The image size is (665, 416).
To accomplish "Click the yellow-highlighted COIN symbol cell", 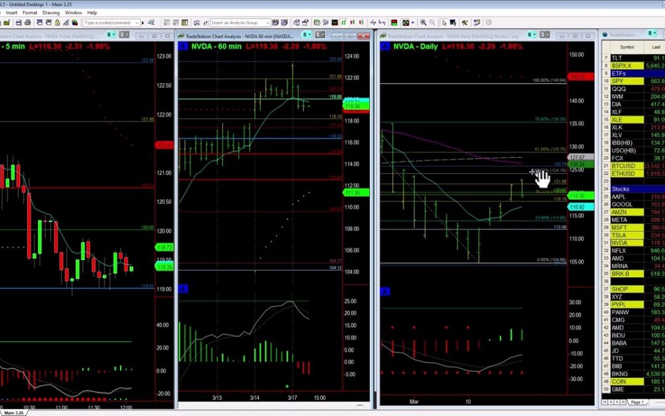I will click(622, 381).
